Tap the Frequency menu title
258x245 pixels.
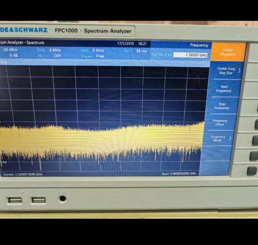pos(199,45)
